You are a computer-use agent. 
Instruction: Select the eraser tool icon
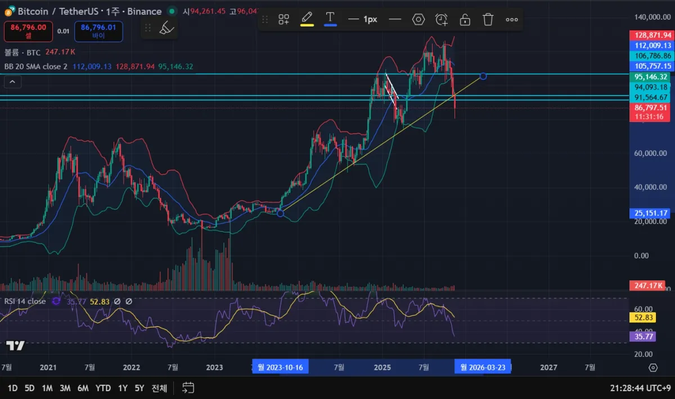pyautogui.click(x=166, y=28)
